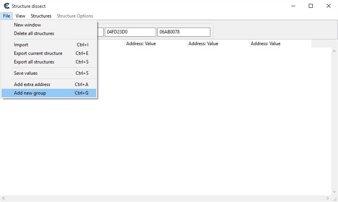Maximize the Structure dissect window

coord(310,6)
